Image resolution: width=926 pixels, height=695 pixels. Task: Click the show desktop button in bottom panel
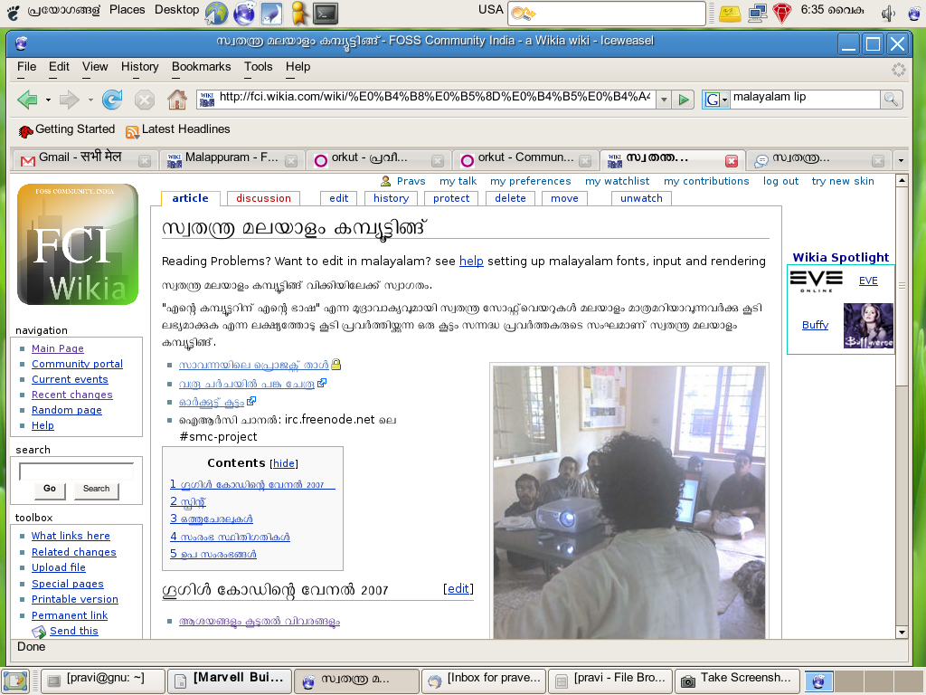point(14,681)
